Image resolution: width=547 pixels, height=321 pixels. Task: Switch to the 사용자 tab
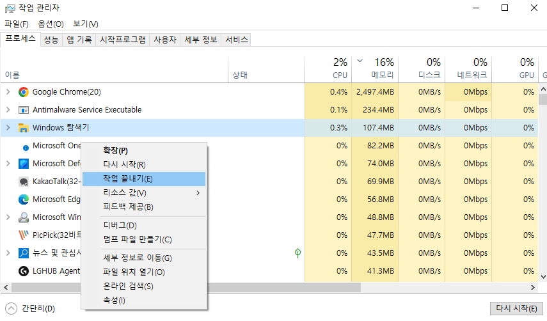point(165,40)
